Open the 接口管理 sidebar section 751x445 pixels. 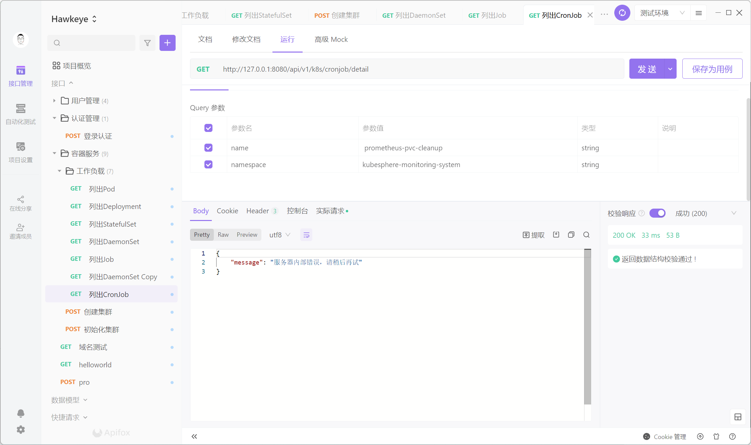pyautogui.click(x=20, y=76)
